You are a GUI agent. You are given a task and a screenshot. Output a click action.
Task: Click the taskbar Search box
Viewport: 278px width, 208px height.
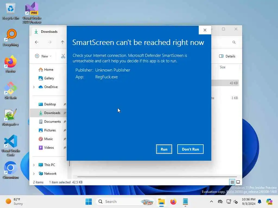(125, 201)
